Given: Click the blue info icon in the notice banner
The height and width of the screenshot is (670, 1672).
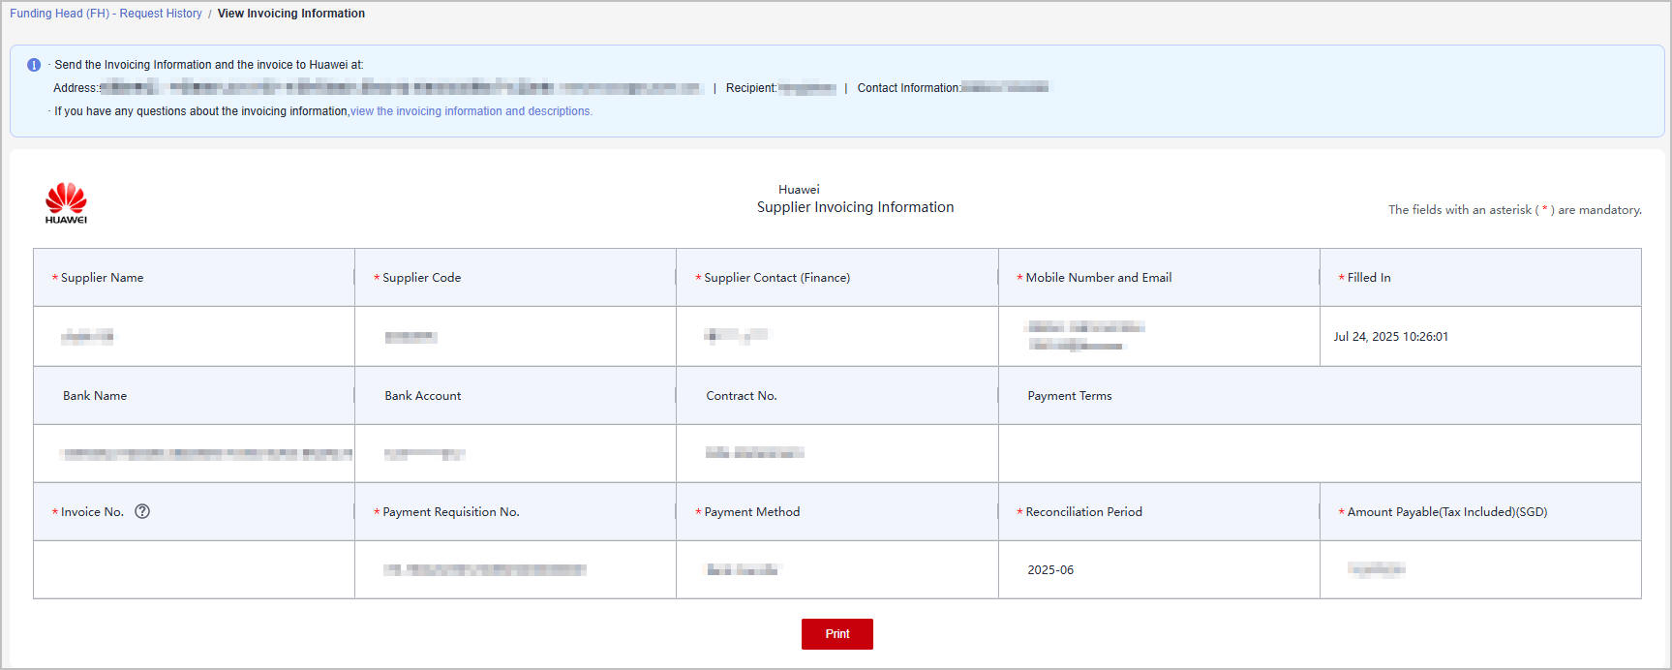Looking at the screenshot, I should pyautogui.click(x=34, y=65).
